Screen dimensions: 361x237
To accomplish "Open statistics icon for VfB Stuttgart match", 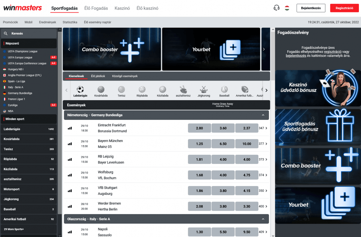I will pyautogui.click(x=70, y=191).
